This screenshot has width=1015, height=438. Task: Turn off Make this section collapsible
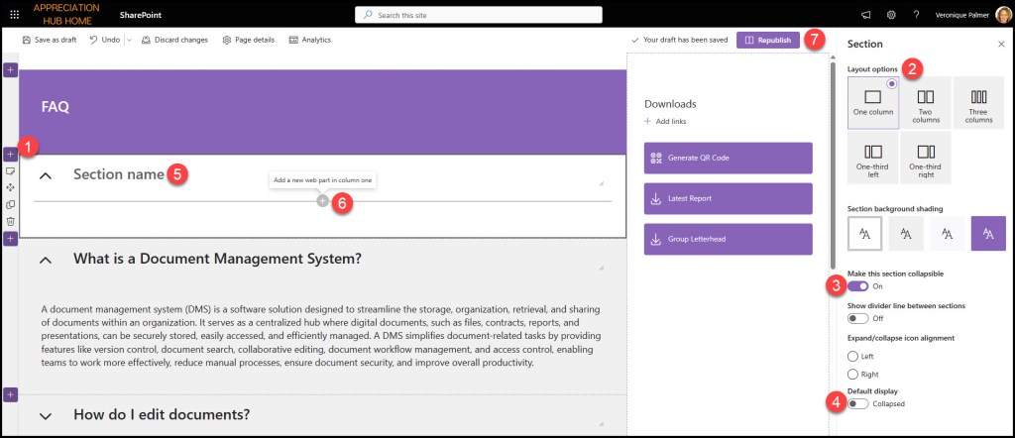pyautogui.click(x=857, y=285)
